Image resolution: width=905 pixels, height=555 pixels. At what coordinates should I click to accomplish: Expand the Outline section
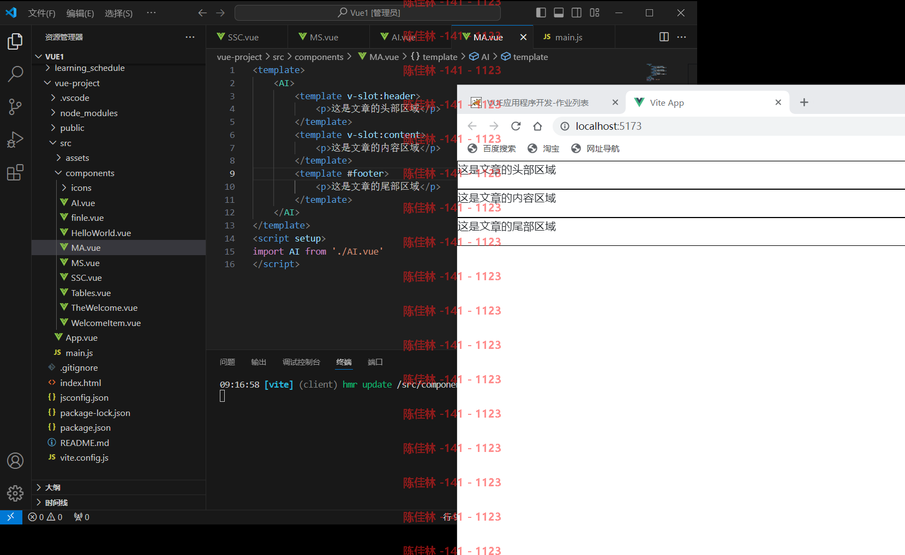point(118,487)
